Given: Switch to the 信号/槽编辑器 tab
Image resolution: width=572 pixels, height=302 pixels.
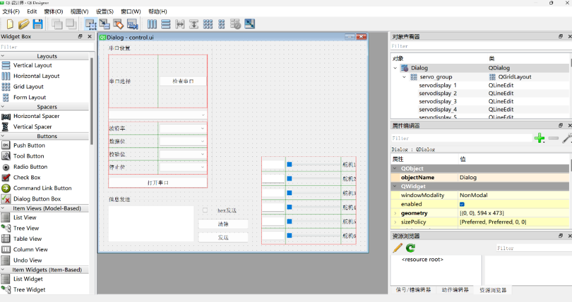Looking at the screenshot, I should pos(413,290).
